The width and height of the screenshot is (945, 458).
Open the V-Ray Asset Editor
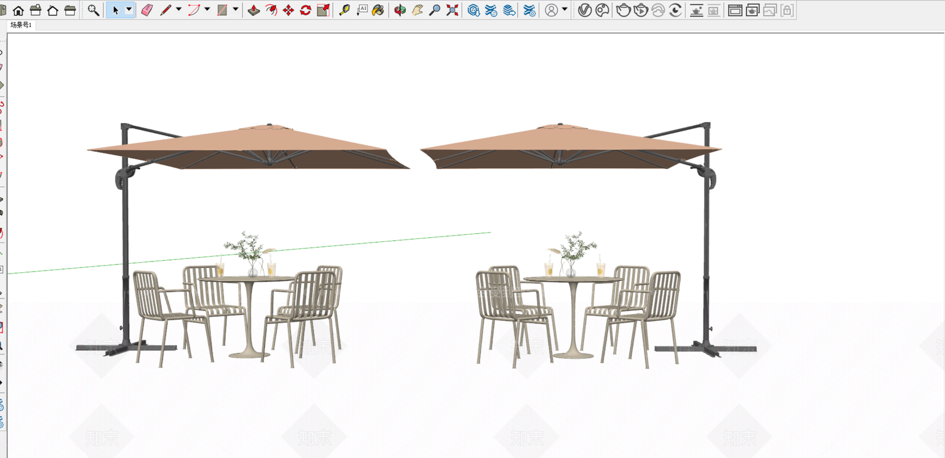point(585,10)
